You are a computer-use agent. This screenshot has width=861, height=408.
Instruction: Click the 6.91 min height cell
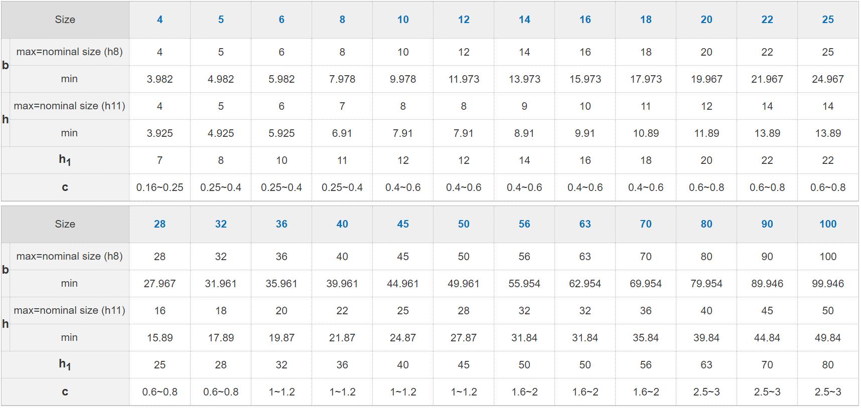tap(342, 133)
